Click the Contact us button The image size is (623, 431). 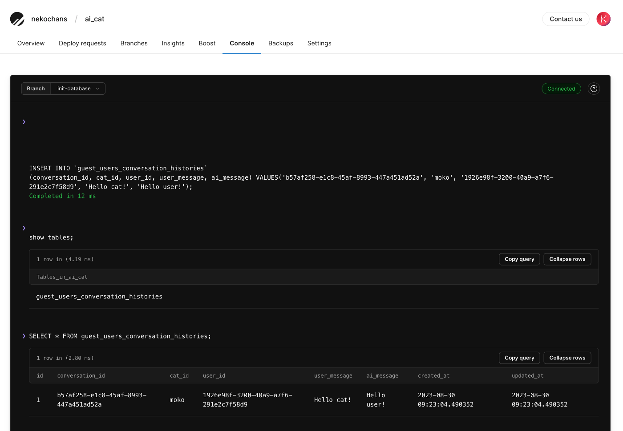pyautogui.click(x=566, y=19)
